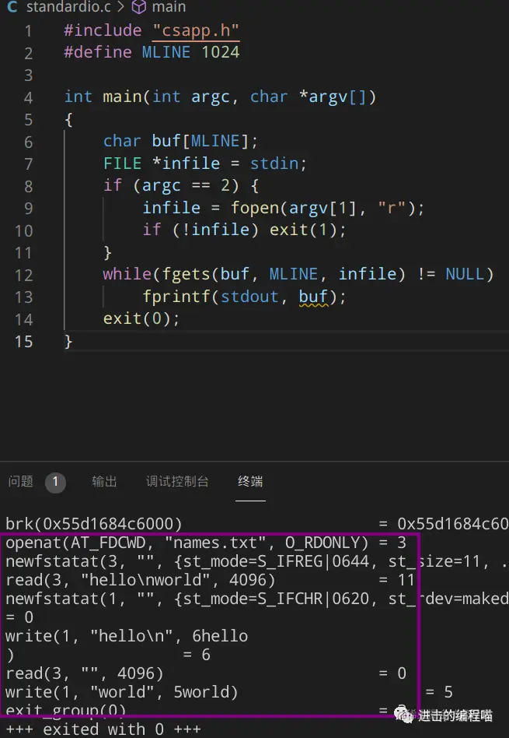Click NULL in the while condition
The height and width of the screenshot is (738, 509).
coord(465,274)
